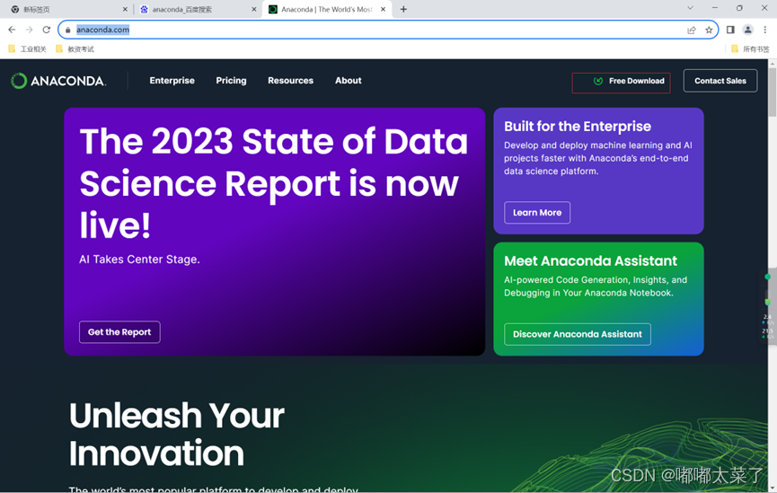The height and width of the screenshot is (493, 777).
Task: Click the Get the Report button
Action: pyautogui.click(x=119, y=332)
